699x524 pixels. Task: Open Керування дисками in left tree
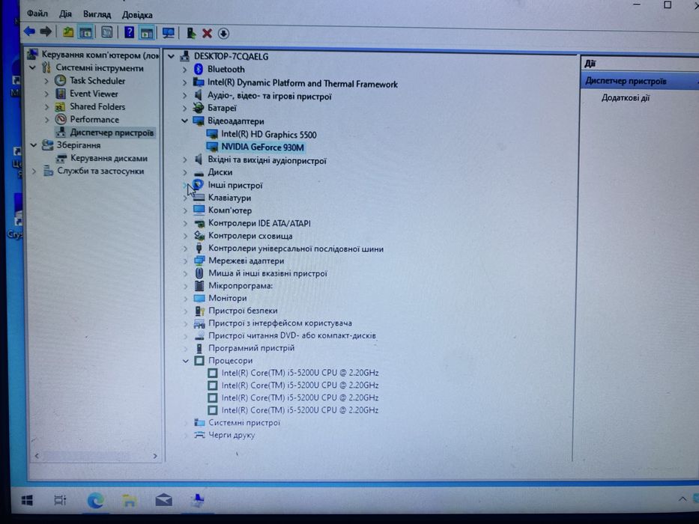[x=109, y=158]
